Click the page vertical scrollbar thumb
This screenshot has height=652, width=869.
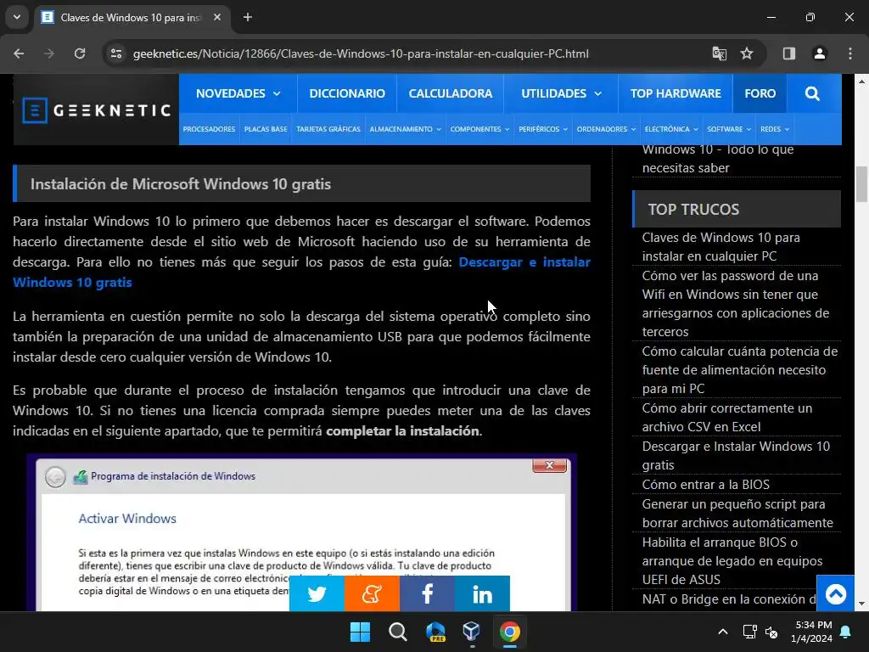862,184
